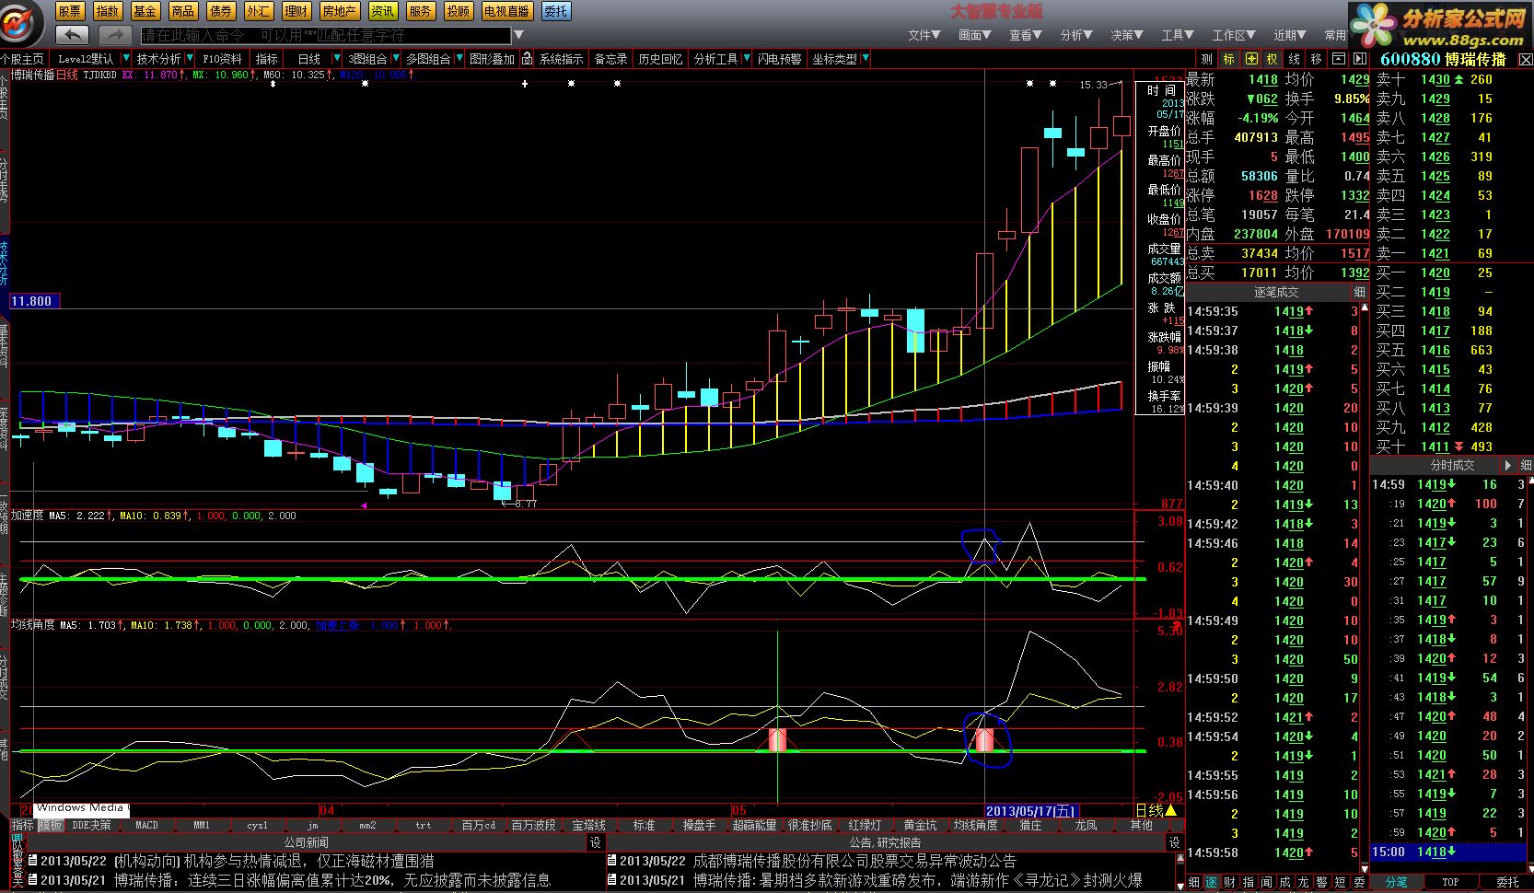
Task: Go forward with the right arrow button
Action: tap(115, 35)
